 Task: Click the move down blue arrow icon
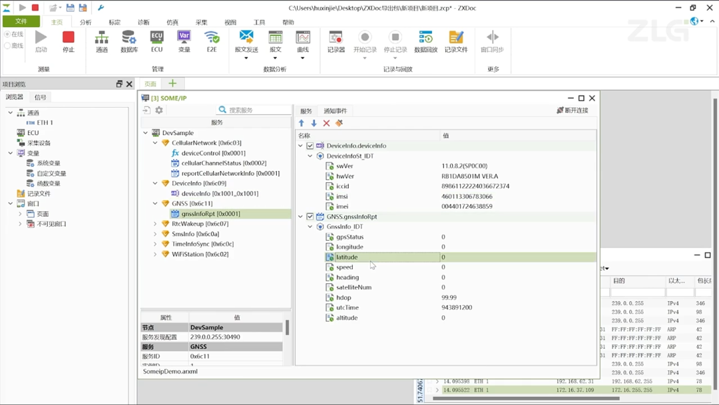[x=314, y=123]
